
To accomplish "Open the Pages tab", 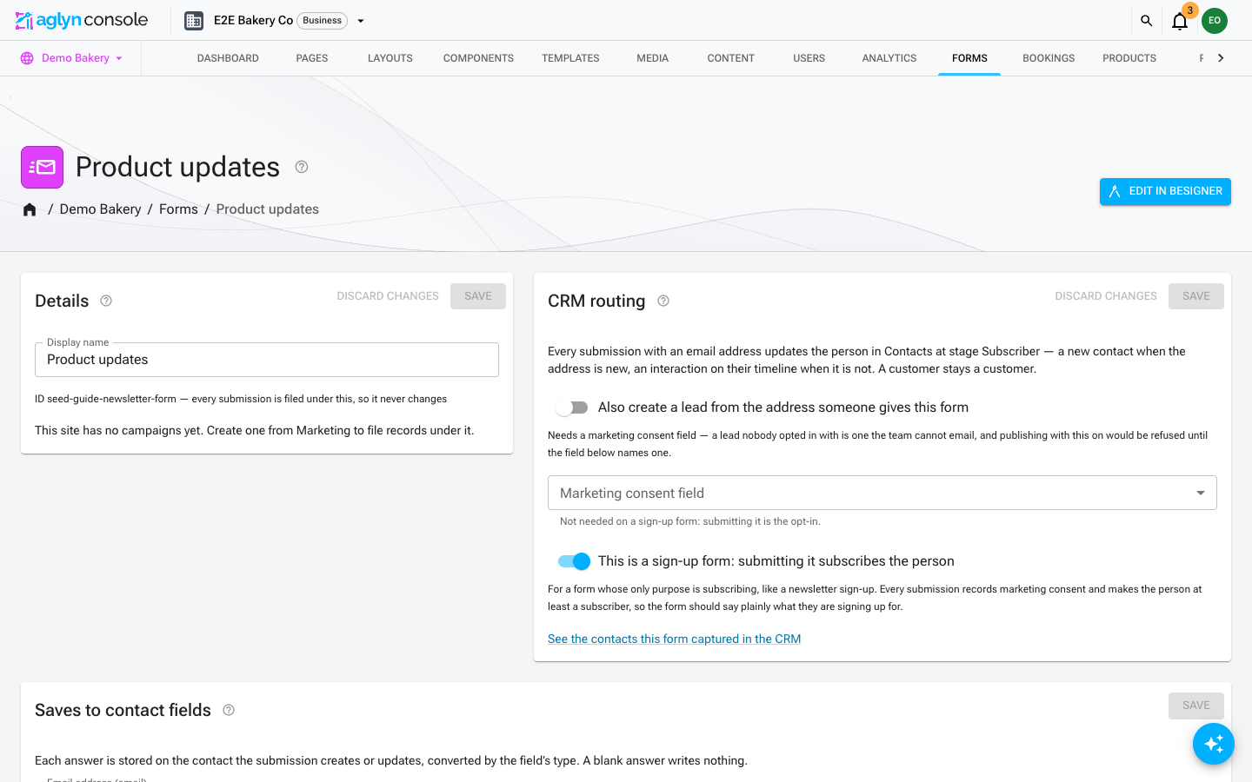I will [312, 58].
